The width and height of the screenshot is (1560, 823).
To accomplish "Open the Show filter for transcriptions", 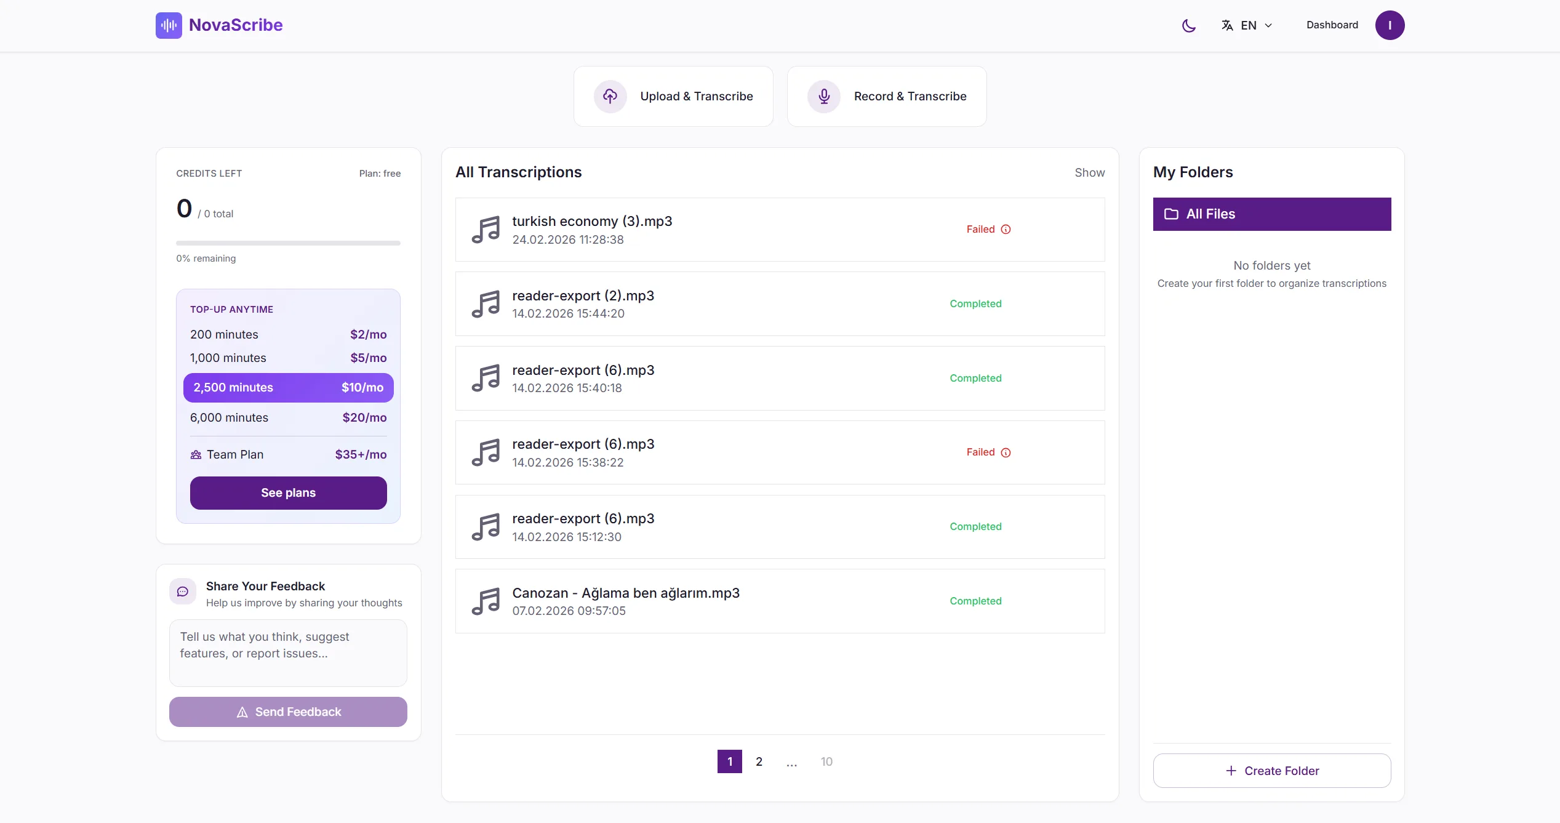I will [x=1089, y=172].
